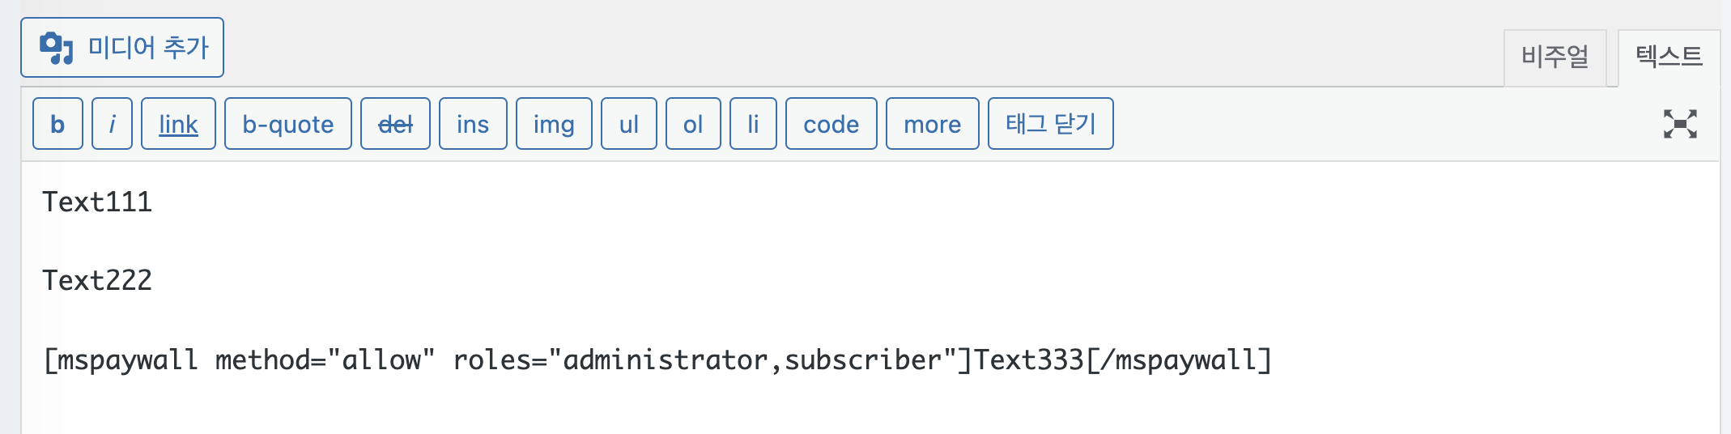Wrap selection with code tag
Viewport: 1731px width, 434px height.
pos(831,124)
